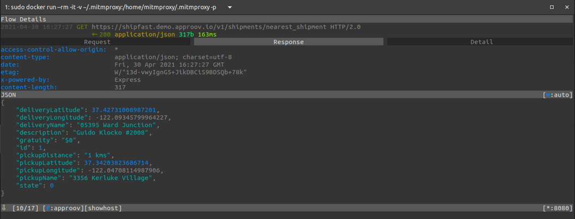The image size is (575, 219).
Task: Close the terminal window
Action: tap(566, 7)
